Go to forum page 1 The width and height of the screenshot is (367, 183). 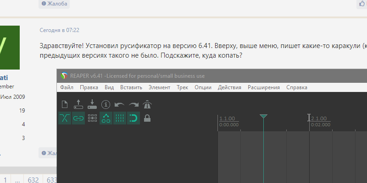click(x=5, y=180)
